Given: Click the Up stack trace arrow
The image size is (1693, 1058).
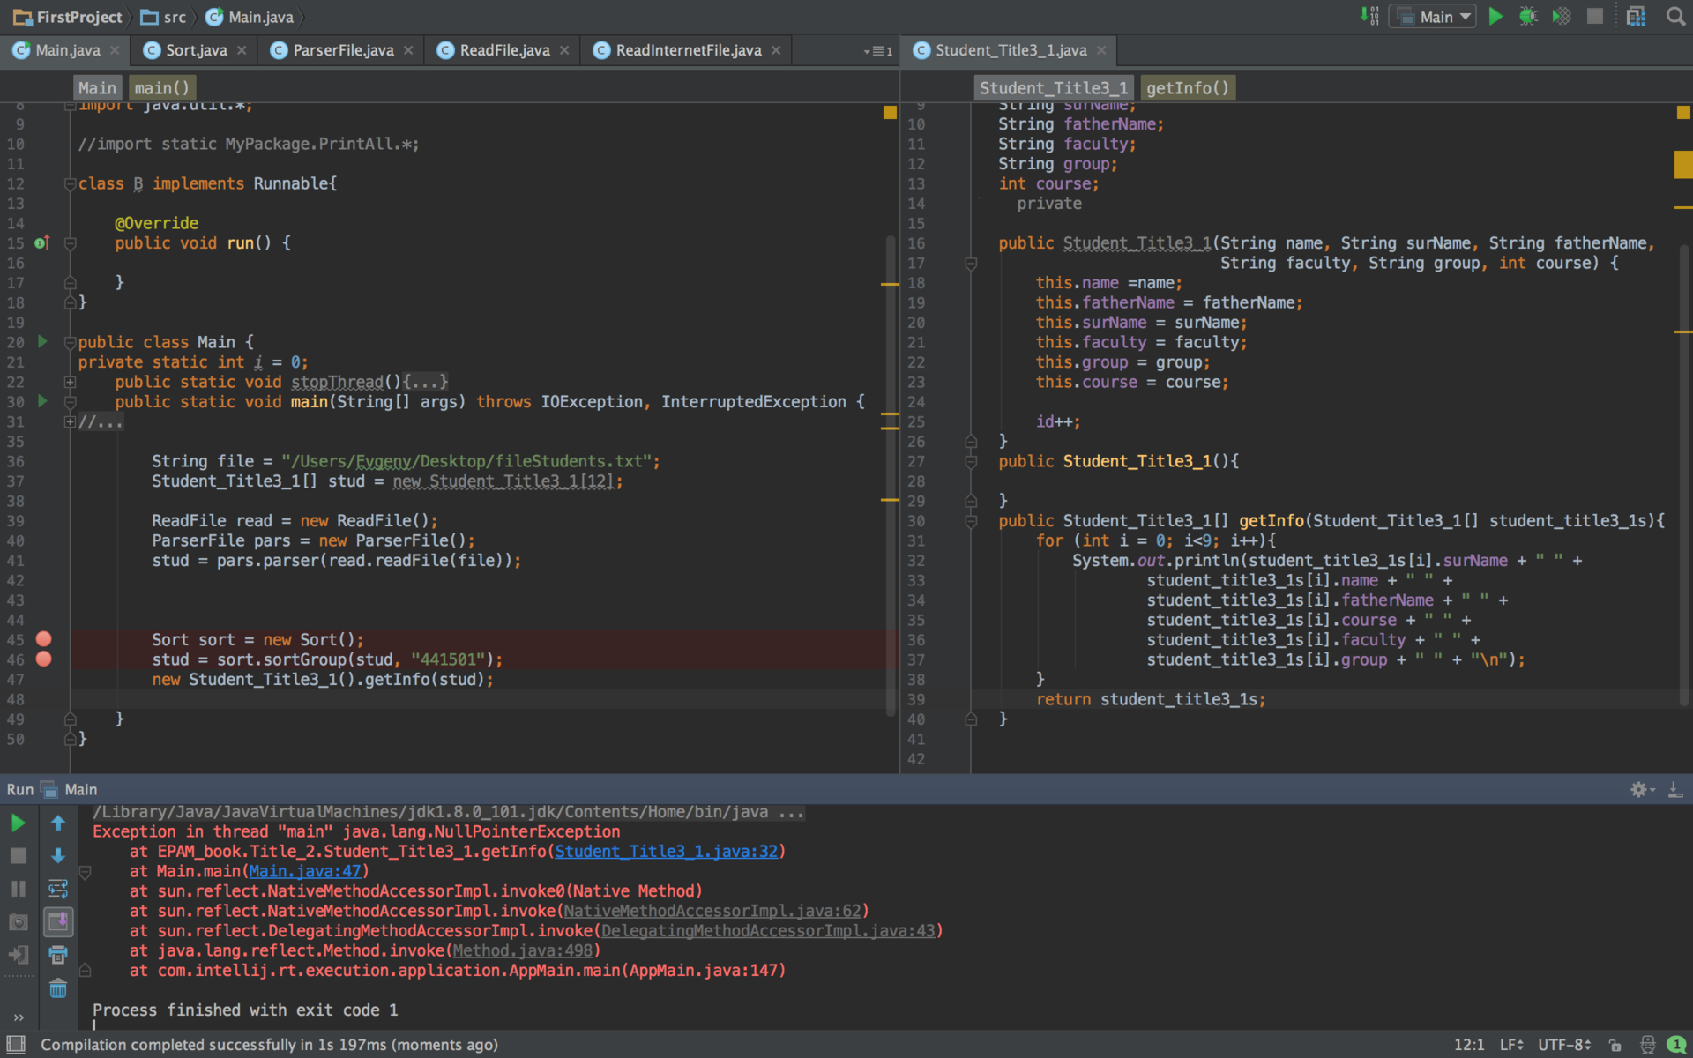Looking at the screenshot, I should point(58,823).
